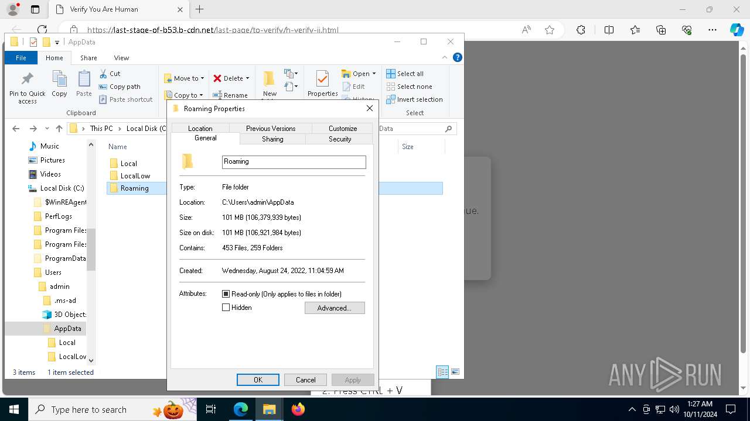750x421 pixels.
Task: Click Explorer Up directory arrow
Action: coord(59,129)
